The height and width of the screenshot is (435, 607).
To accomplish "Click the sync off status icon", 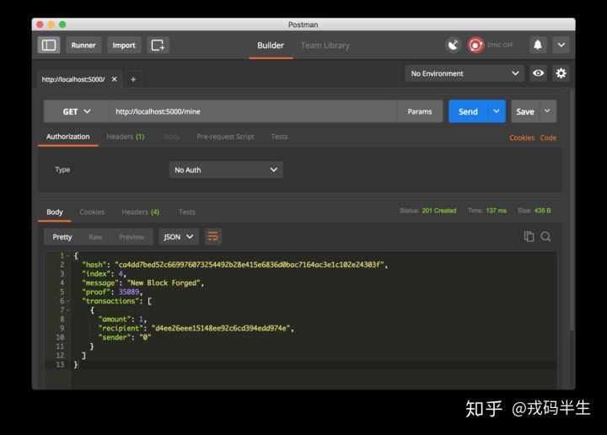I will (x=475, y=46).
